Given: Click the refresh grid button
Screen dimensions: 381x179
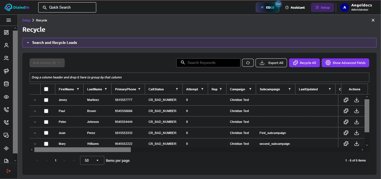Looking at the screenshot, I should 248,63.
